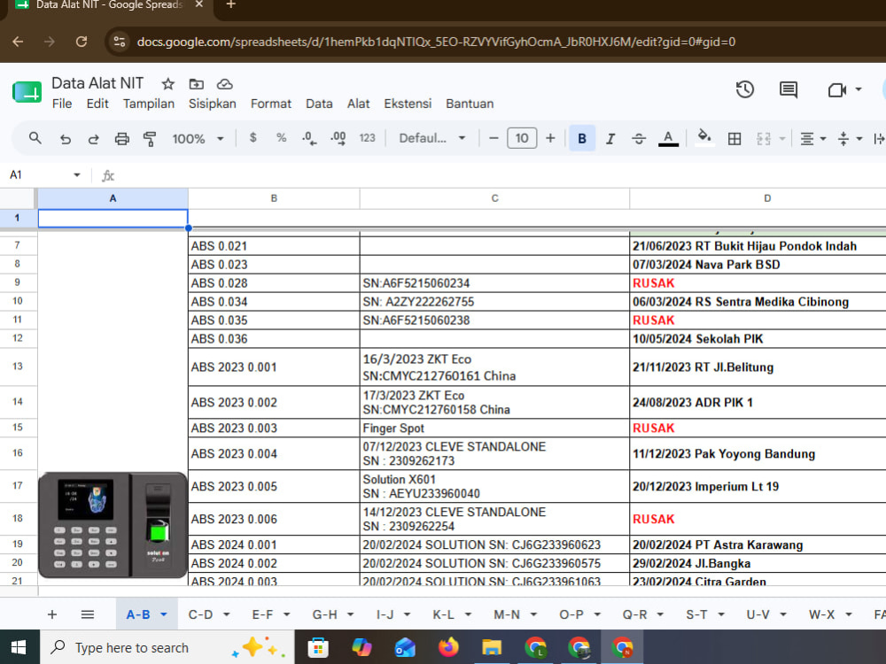Toggle strikethrough formatting
Screen dimensions: 886x664
[x=639, y=139]
